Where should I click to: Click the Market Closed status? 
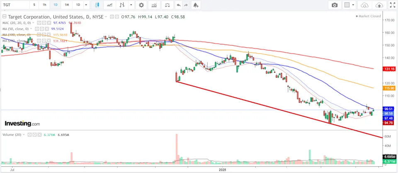368,16
